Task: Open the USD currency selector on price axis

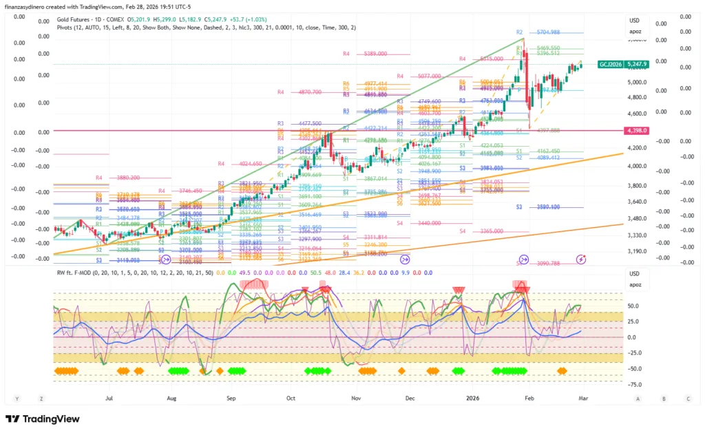Action: (x=634, y=21)
